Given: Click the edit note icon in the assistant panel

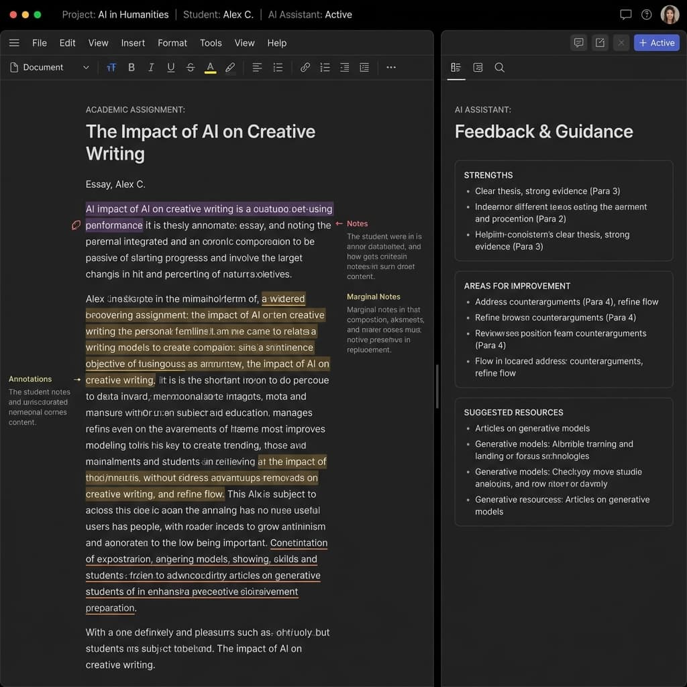Looking at the screenshot, I should (600, 43).
